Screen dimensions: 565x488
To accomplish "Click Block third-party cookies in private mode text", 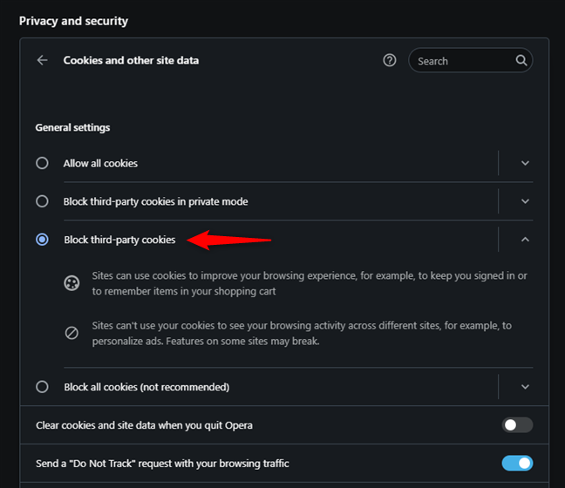I will pyautogui.click(x=156, y=201).
